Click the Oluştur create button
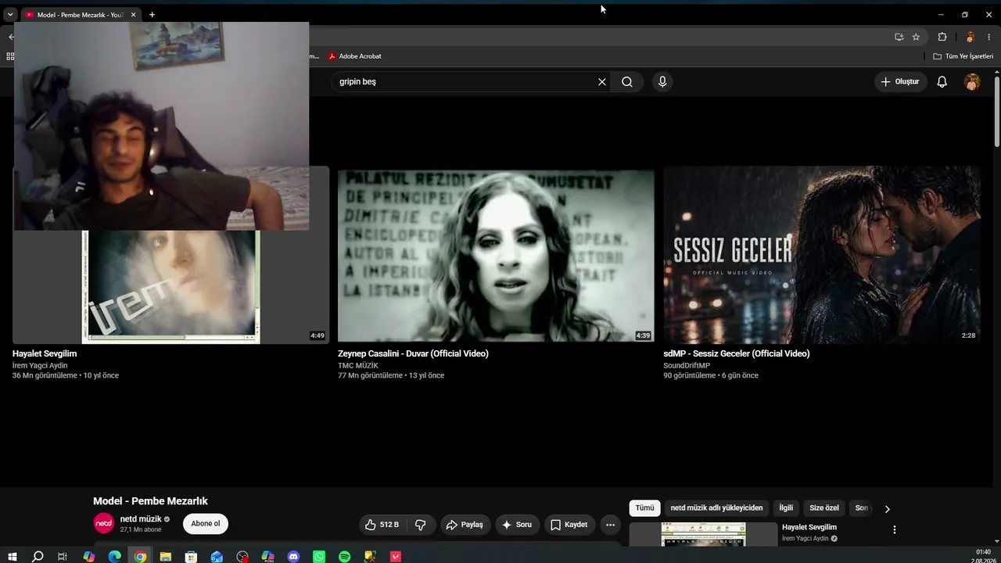The height and width of the screenshot is (563, 1001). pyautogui.click(x=901, y=81)
